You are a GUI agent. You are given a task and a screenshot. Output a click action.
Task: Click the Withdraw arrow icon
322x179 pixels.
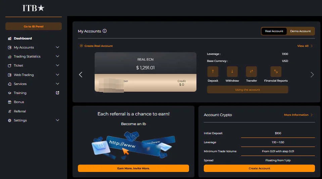point(232,71)
